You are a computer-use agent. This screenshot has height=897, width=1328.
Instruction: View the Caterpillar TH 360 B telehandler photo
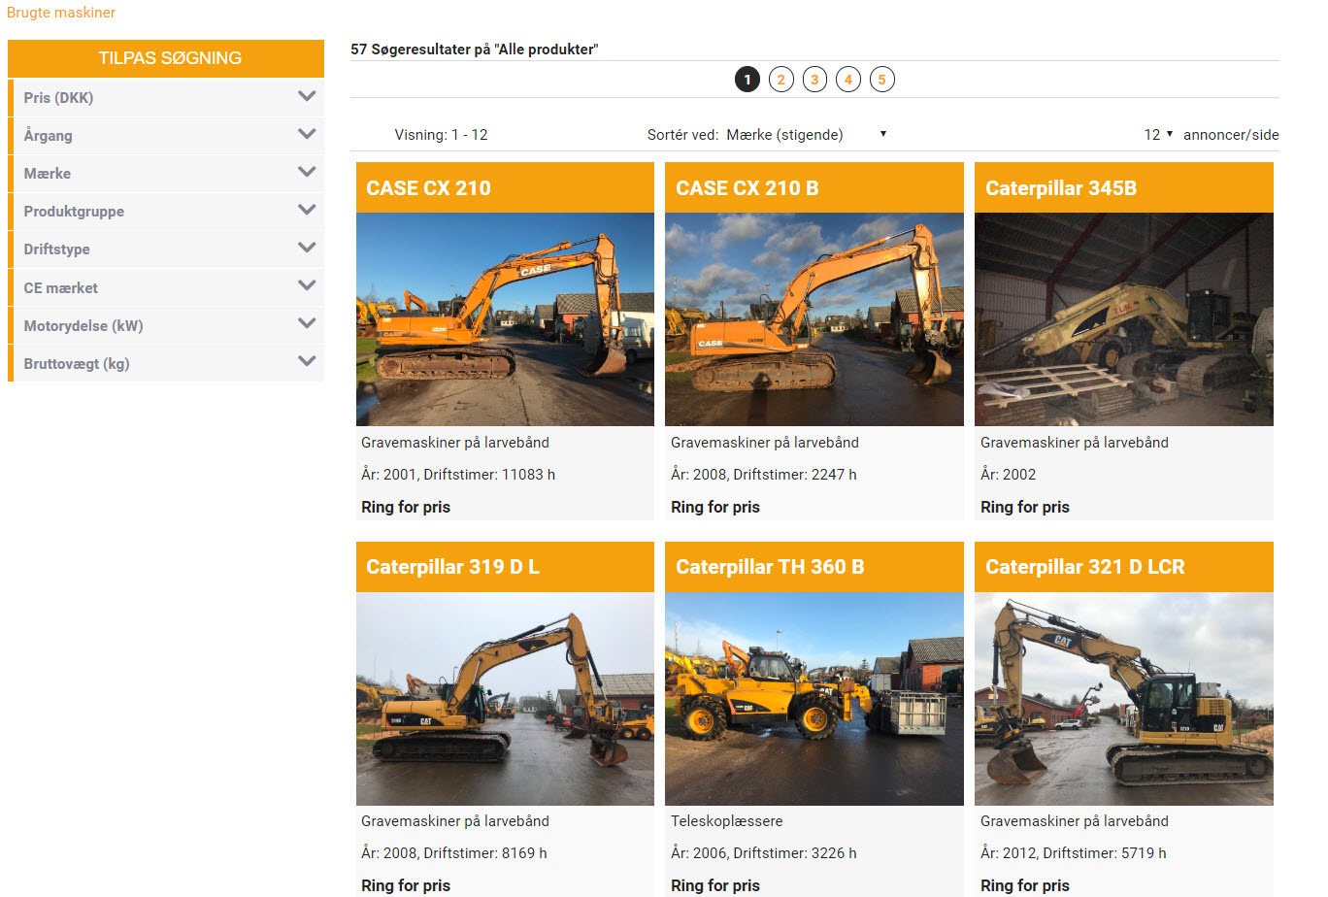tap(814, 699)
